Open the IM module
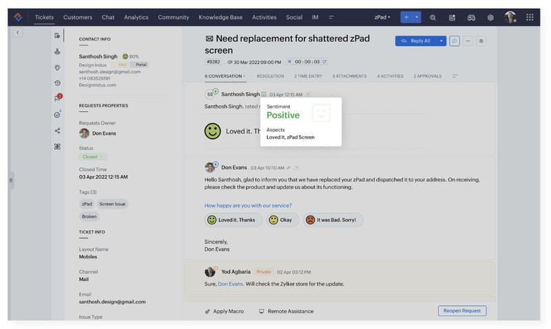Image resolution: width=551 pixels, height=329 pixels. 315,17
